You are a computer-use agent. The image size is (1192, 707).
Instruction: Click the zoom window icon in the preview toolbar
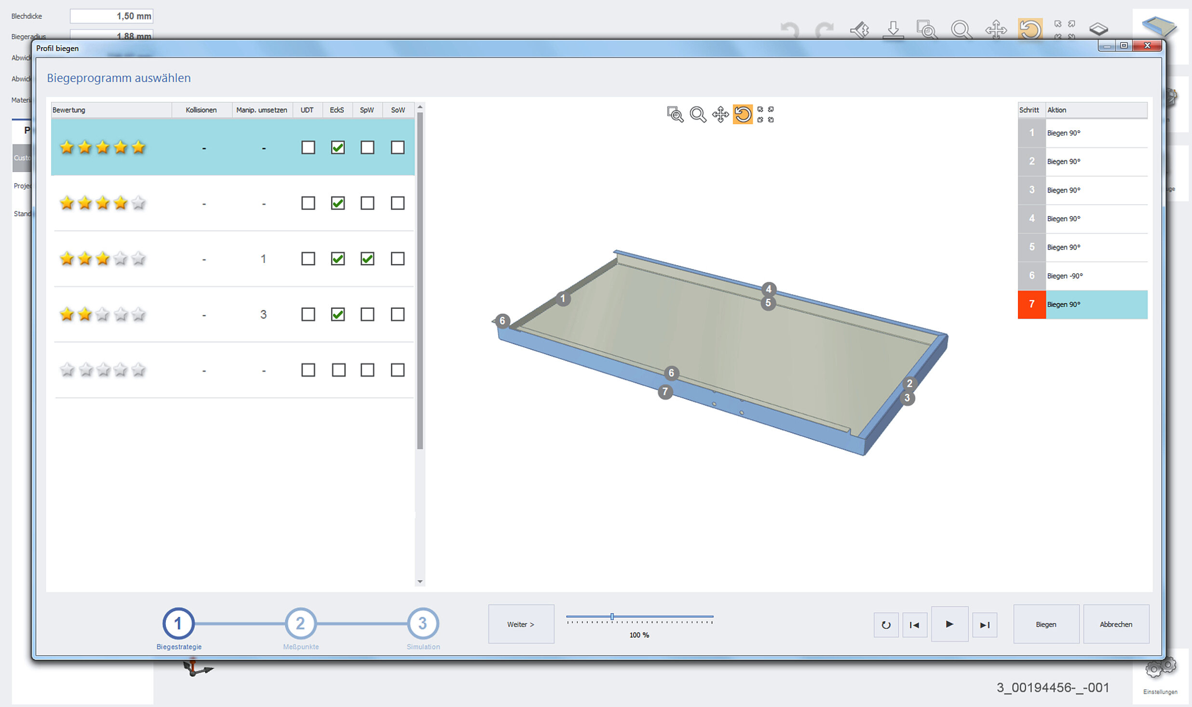click(x=675, y=115)
